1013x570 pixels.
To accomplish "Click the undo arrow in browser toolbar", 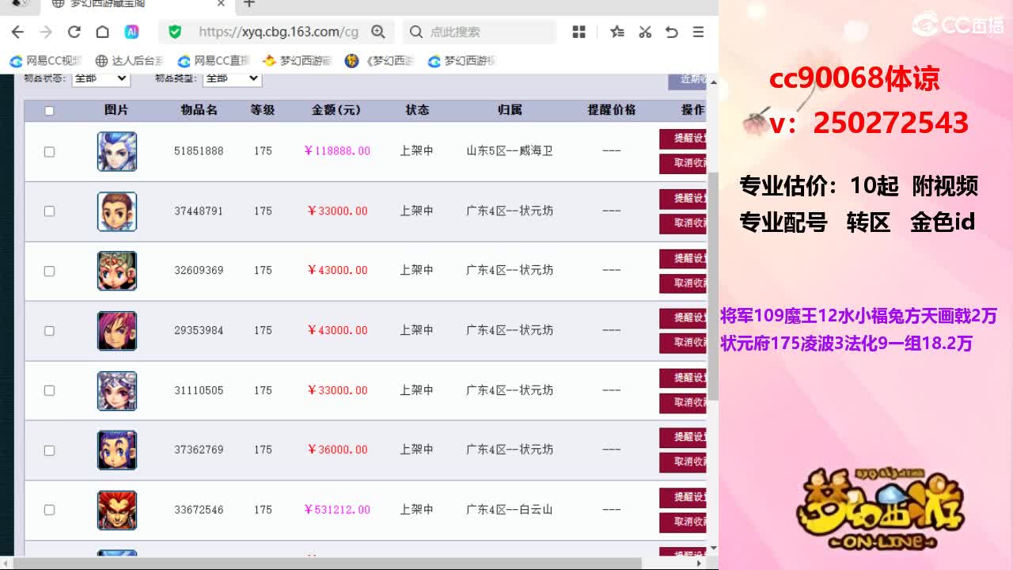I will click(x=672, y=32).
